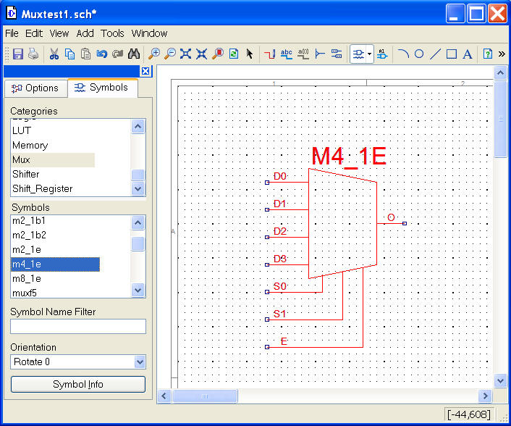Select muxf5 symbol
This screenshot has height=426, width=511.
25,293
